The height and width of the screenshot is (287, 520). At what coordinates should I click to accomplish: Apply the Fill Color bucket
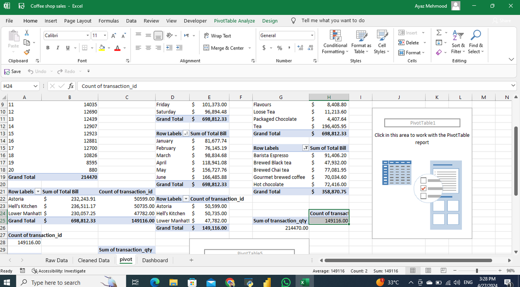(x=103, y=48)
